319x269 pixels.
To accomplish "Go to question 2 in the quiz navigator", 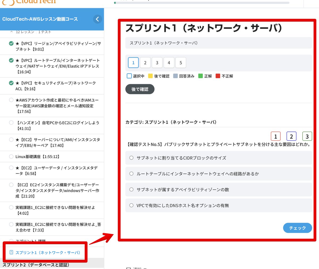I will (x=145, y=63).
